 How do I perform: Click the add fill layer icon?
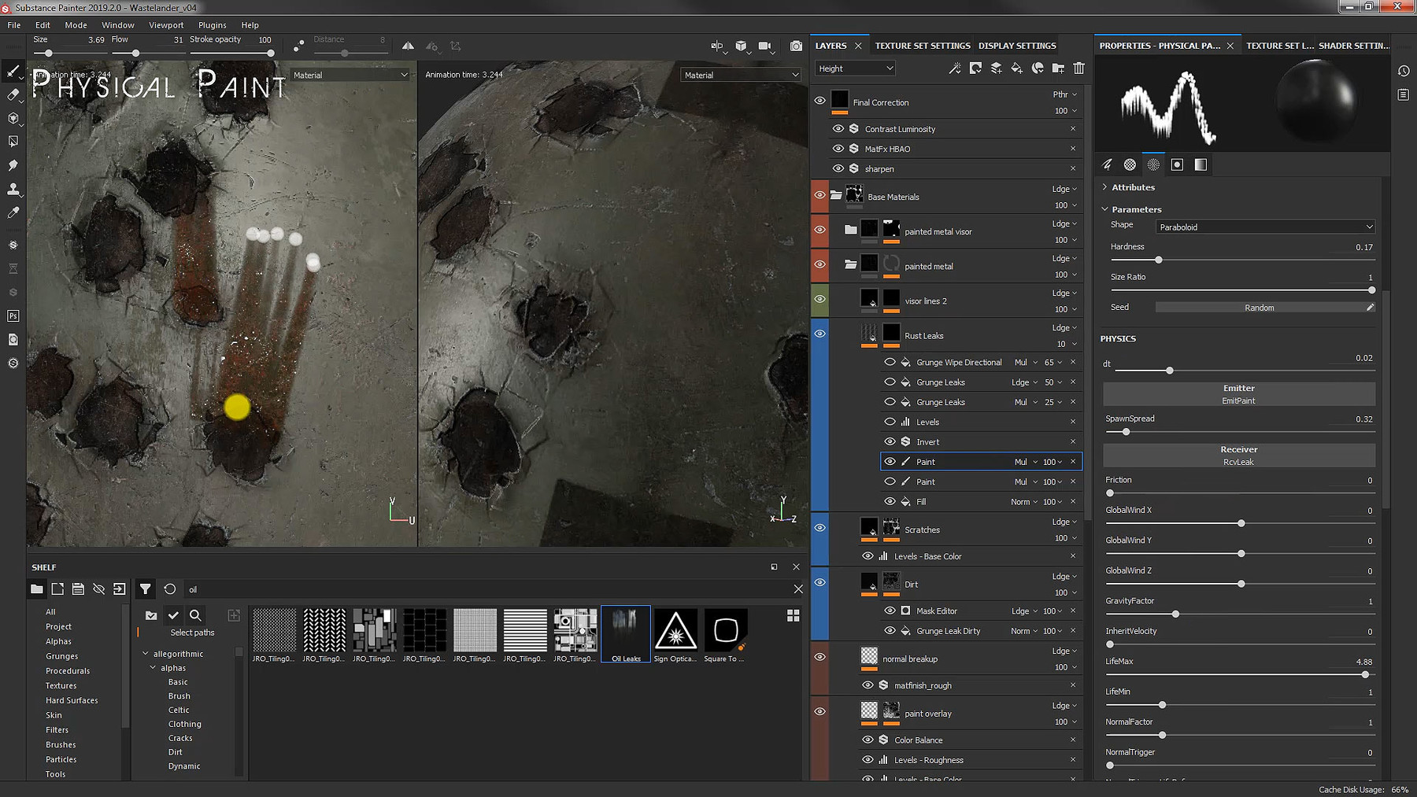click(x=1016, y=68)
